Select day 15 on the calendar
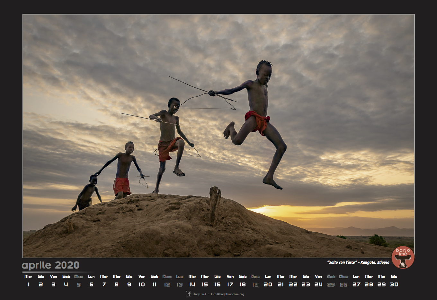 [205, 284]
